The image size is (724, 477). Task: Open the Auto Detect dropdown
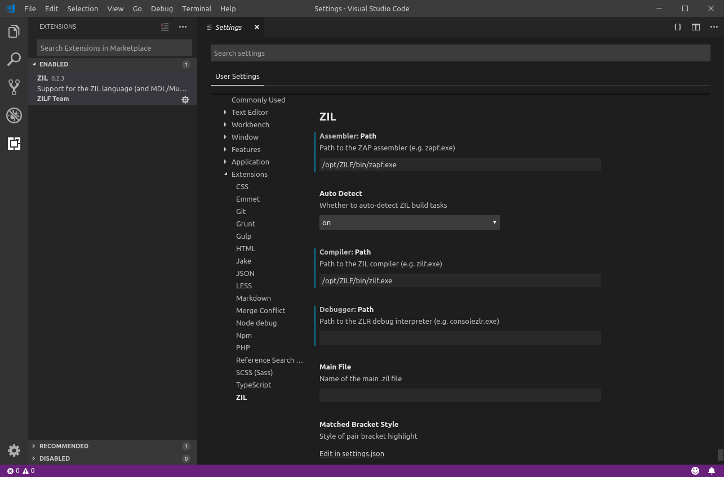click(x=409, y=222)
